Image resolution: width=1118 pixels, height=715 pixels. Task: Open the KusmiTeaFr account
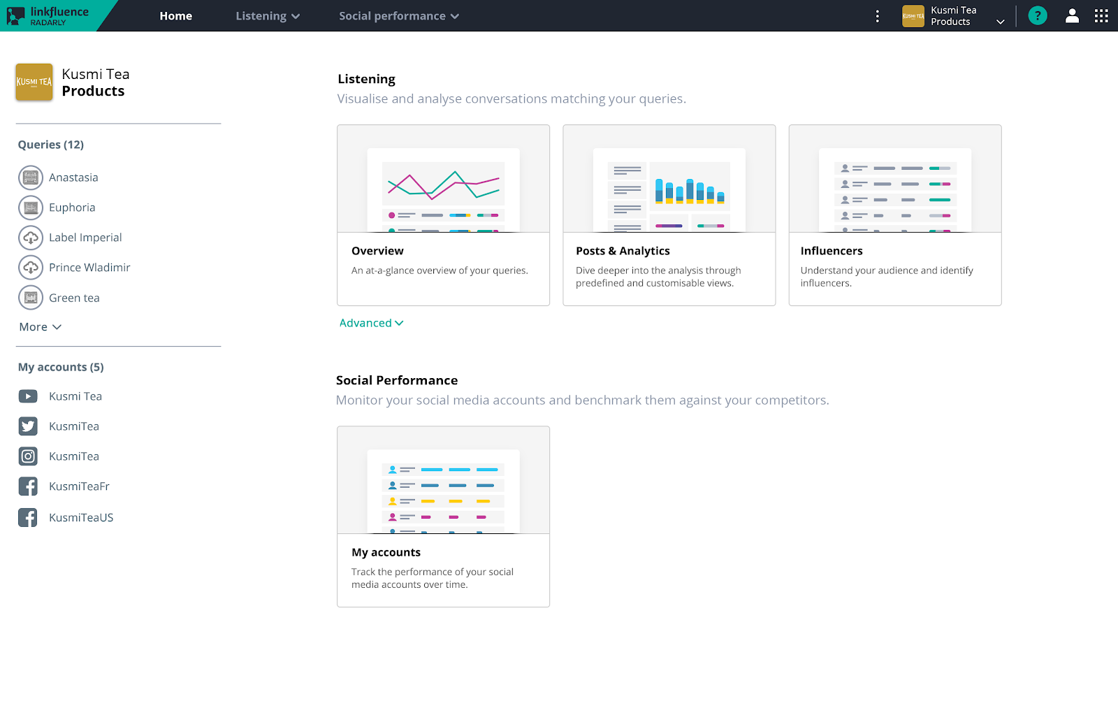79,486
